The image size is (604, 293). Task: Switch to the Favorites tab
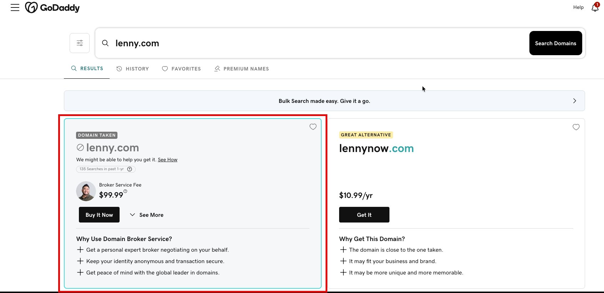pyautogui.click(x=181, y=69)
